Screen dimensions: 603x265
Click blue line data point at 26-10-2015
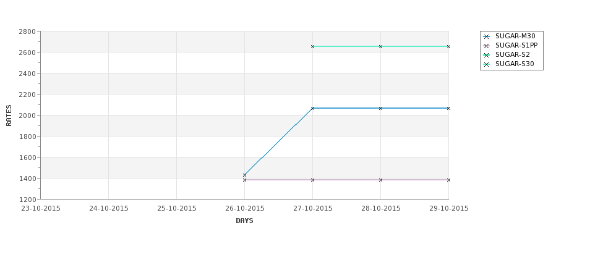[244, 175]
